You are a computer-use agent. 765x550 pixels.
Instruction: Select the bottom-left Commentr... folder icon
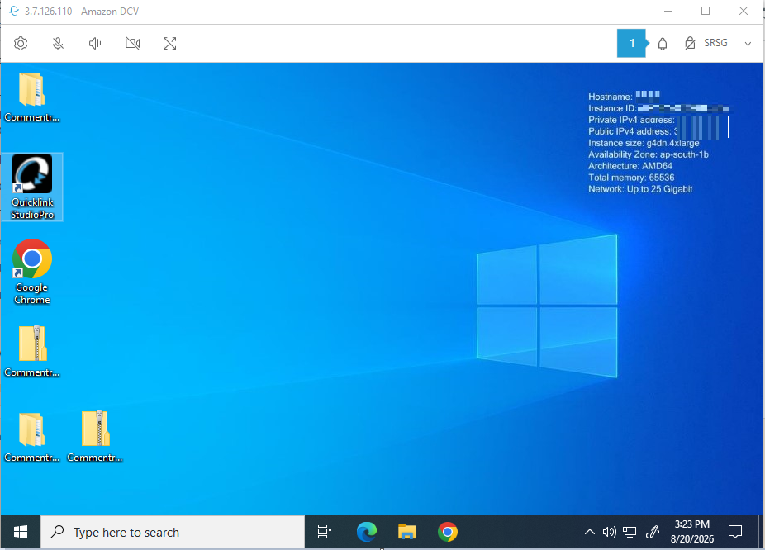pyautogui.click(x=32, y=437)
